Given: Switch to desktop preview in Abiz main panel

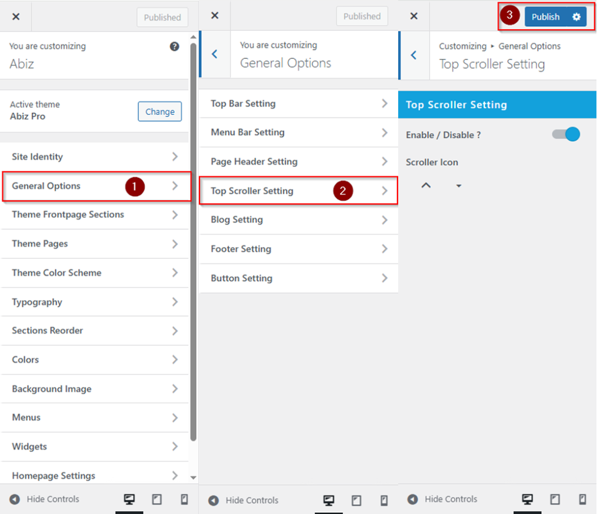Looking at the screenshot, I should (129, 499).
